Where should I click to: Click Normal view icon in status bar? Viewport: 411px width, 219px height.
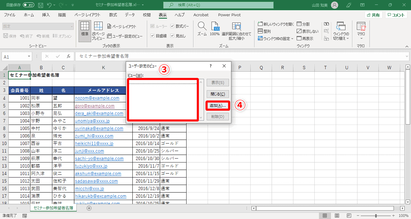pyautogui.click(x=325, y=215)
